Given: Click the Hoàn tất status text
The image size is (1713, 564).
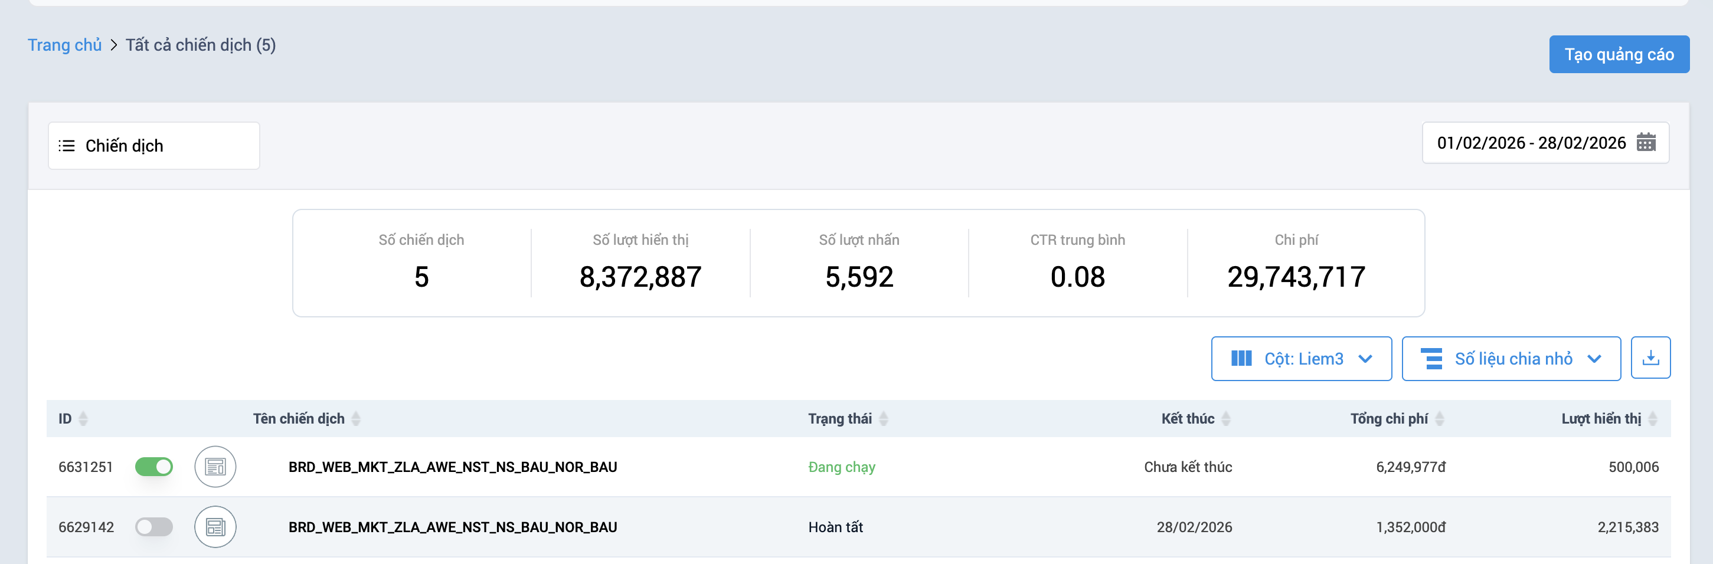Looking at the screenshot, I should [835, 527].
